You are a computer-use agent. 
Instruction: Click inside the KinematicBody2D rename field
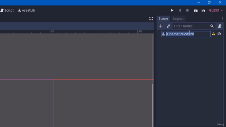coord(188,34)
